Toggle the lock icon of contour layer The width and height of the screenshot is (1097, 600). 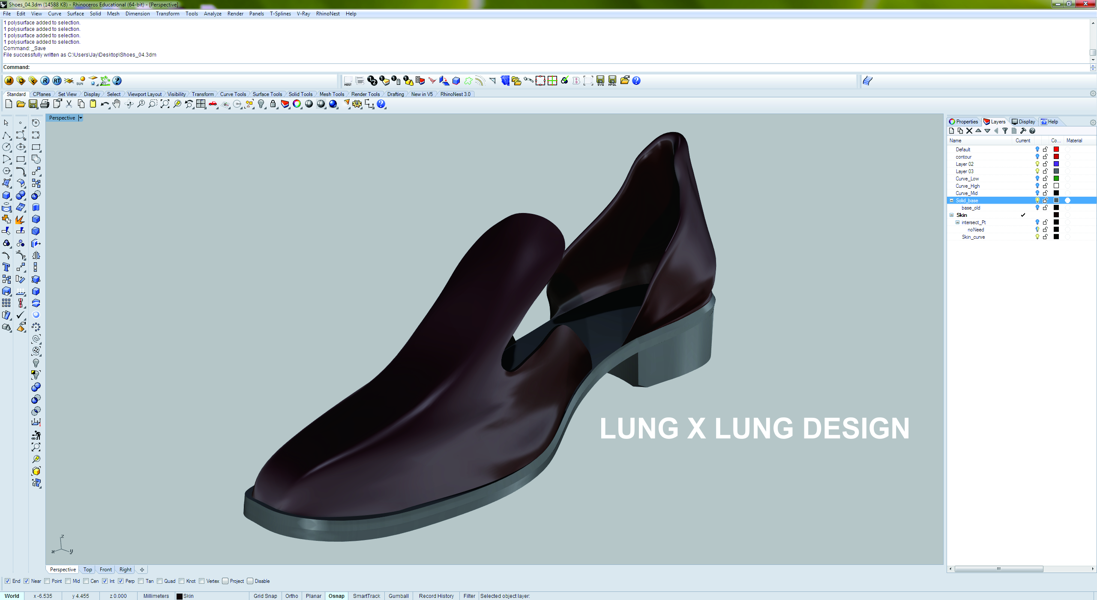1046,157
